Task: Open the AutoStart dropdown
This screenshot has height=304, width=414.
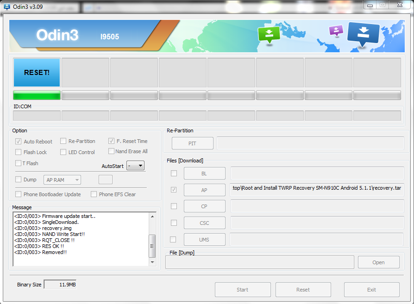Action: (135, 166)
